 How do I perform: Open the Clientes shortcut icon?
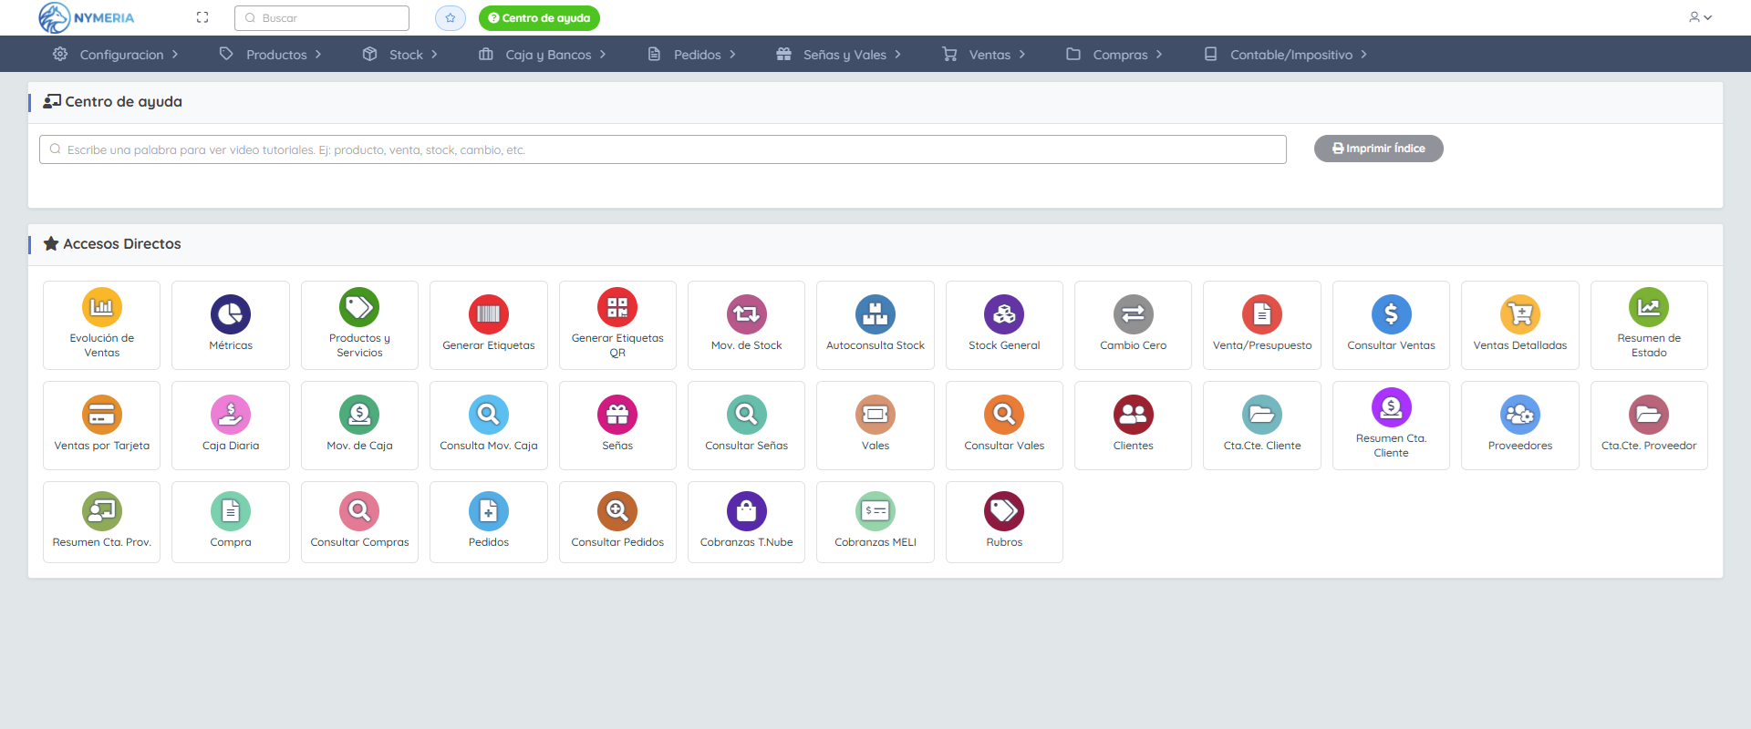pyautogui.click(x=1133, y=416)
